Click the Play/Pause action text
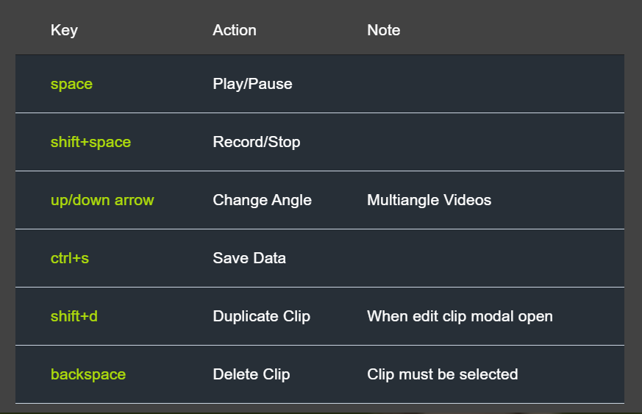 (252, 84)
